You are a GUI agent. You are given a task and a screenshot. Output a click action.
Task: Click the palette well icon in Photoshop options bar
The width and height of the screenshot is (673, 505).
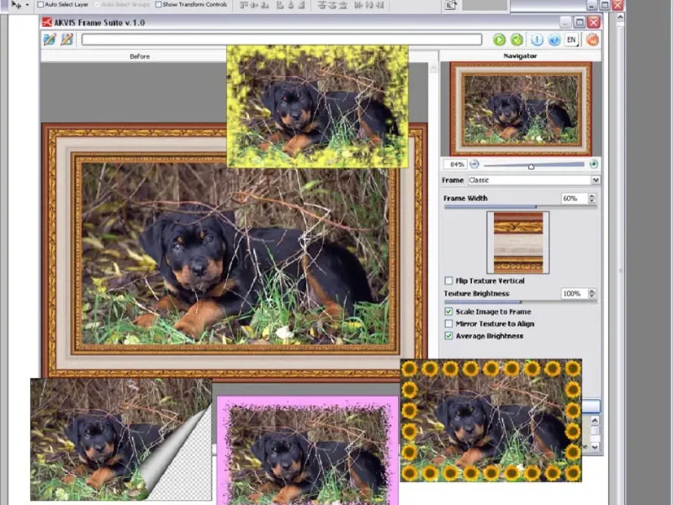point(451,5)
